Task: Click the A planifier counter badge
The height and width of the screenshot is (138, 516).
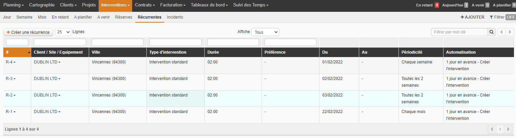Action: click(x=514, y=5)
